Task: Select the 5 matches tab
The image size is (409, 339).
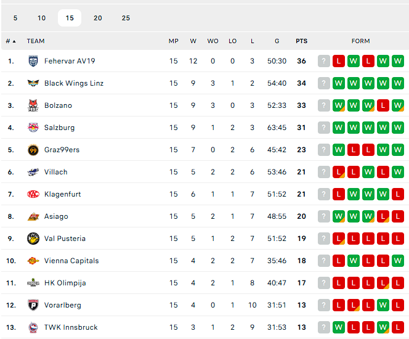Action: pyautogui.click(x=15, y=18)
